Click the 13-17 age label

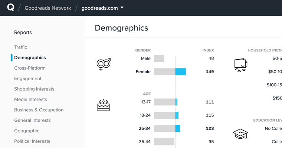(146, 102)
